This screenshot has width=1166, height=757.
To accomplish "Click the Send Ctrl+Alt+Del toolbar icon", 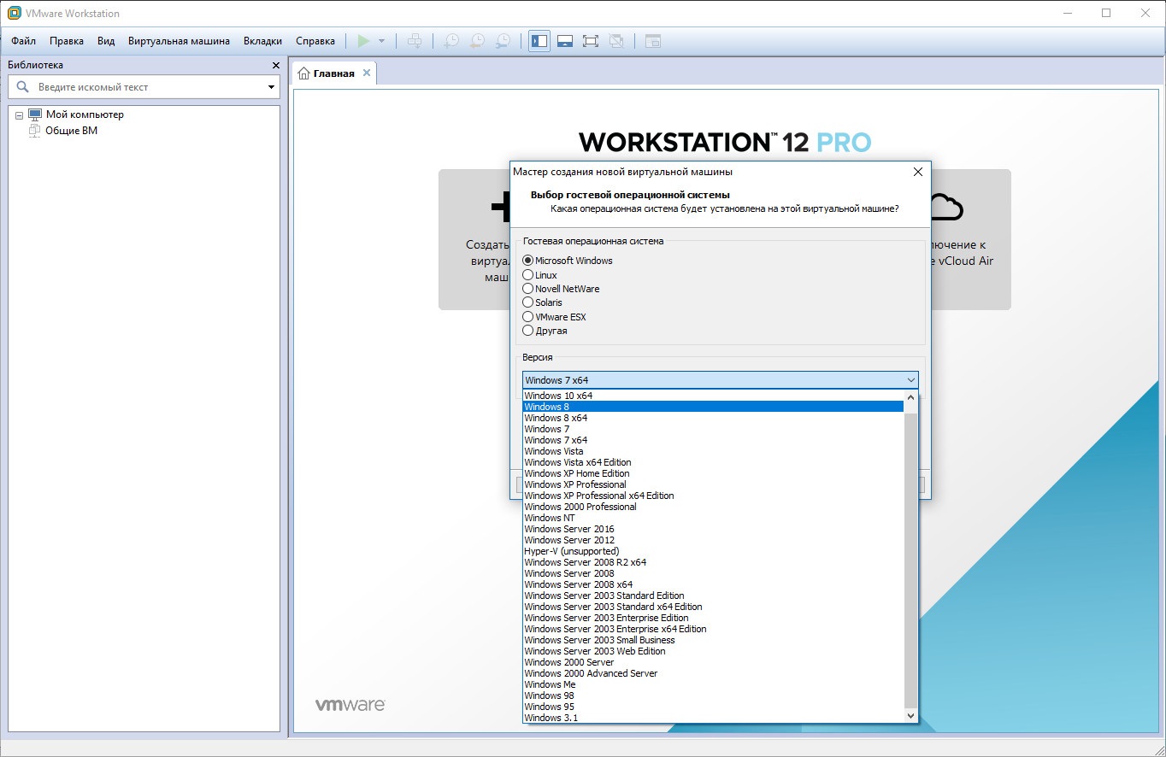I will pyautogui.click(x=415, y=41).
